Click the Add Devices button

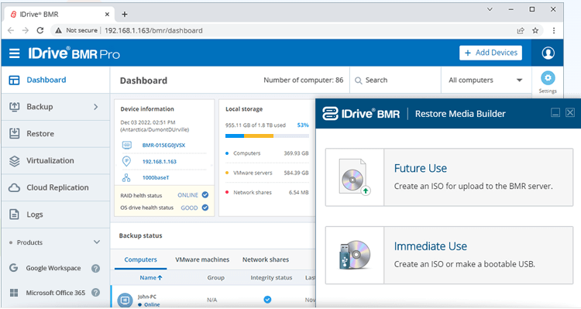(490, 53)
